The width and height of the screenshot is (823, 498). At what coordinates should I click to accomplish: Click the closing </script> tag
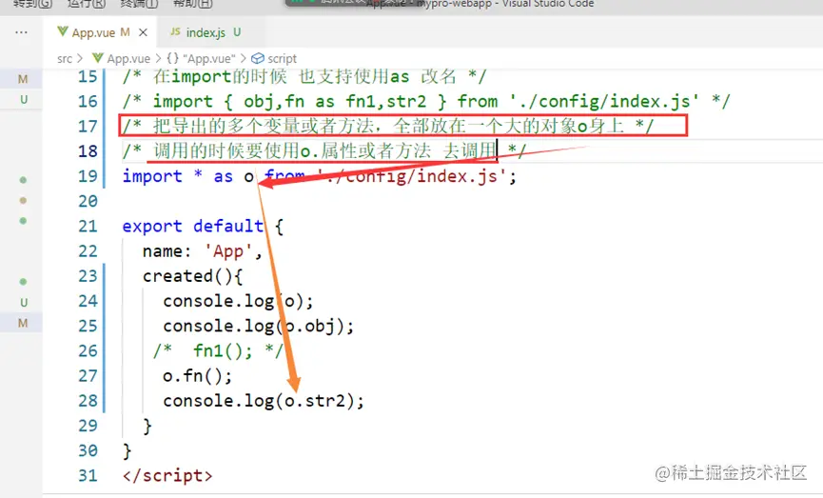[167, 476]
